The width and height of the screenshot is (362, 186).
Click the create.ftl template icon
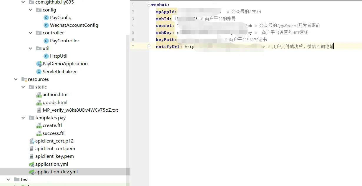(x=39, y=125)
